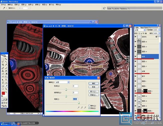163x126 pixels.
Task: Hide the 管子 layer via eye icon
Action: pyautogui.click(x=135, y=76)
